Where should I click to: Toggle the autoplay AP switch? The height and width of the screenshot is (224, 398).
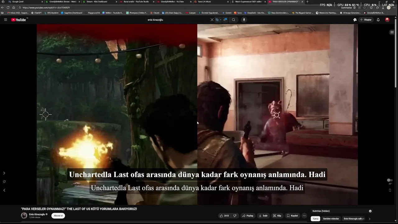(x=390, y=180)
